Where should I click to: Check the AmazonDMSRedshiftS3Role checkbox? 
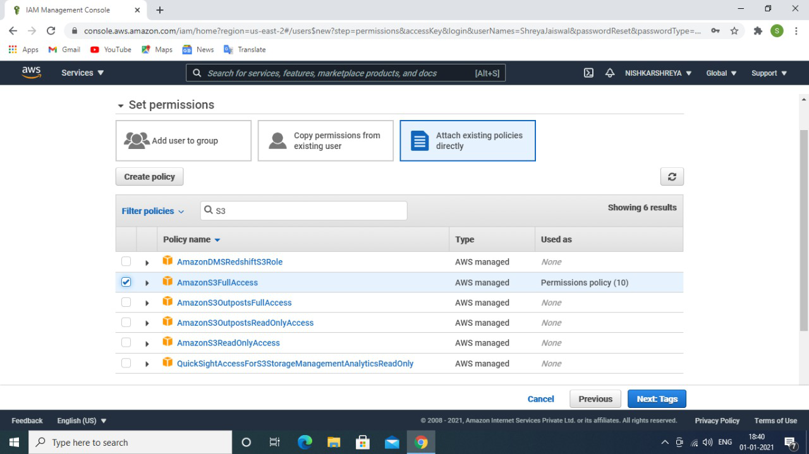pyautogui.click(x=126, y=261)
